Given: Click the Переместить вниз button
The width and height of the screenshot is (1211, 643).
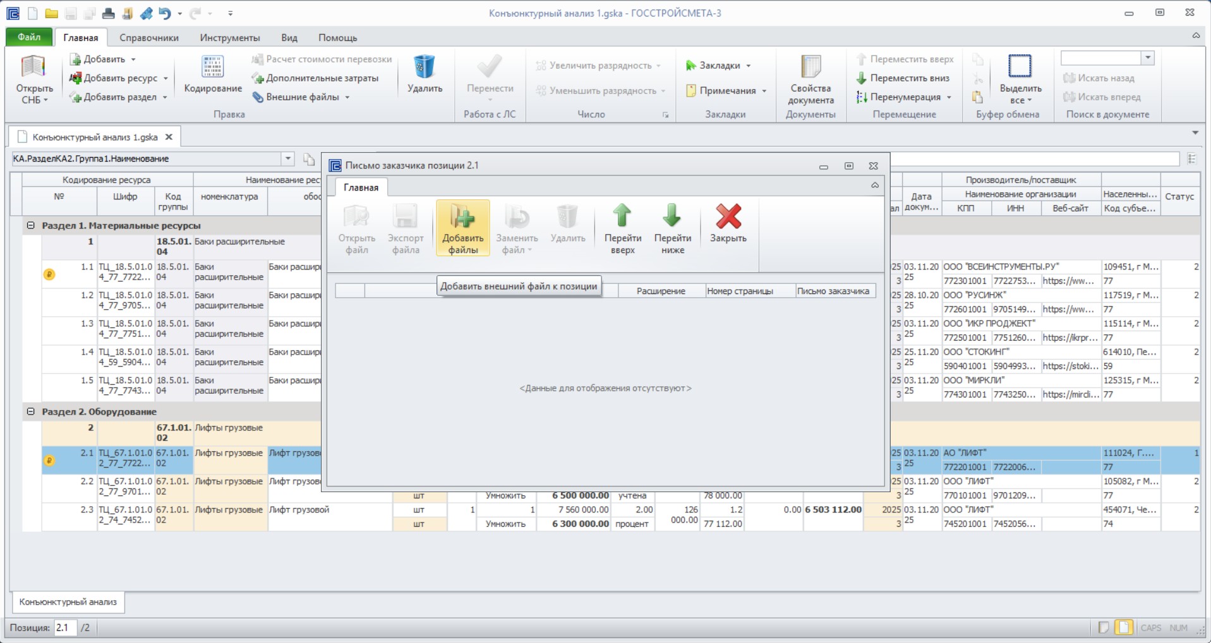Looking at the screenshot, I should (x=903, y=78).
